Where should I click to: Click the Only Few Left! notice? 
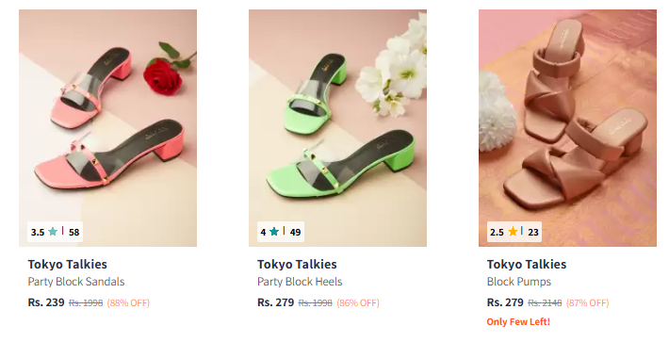coord(518,322)
